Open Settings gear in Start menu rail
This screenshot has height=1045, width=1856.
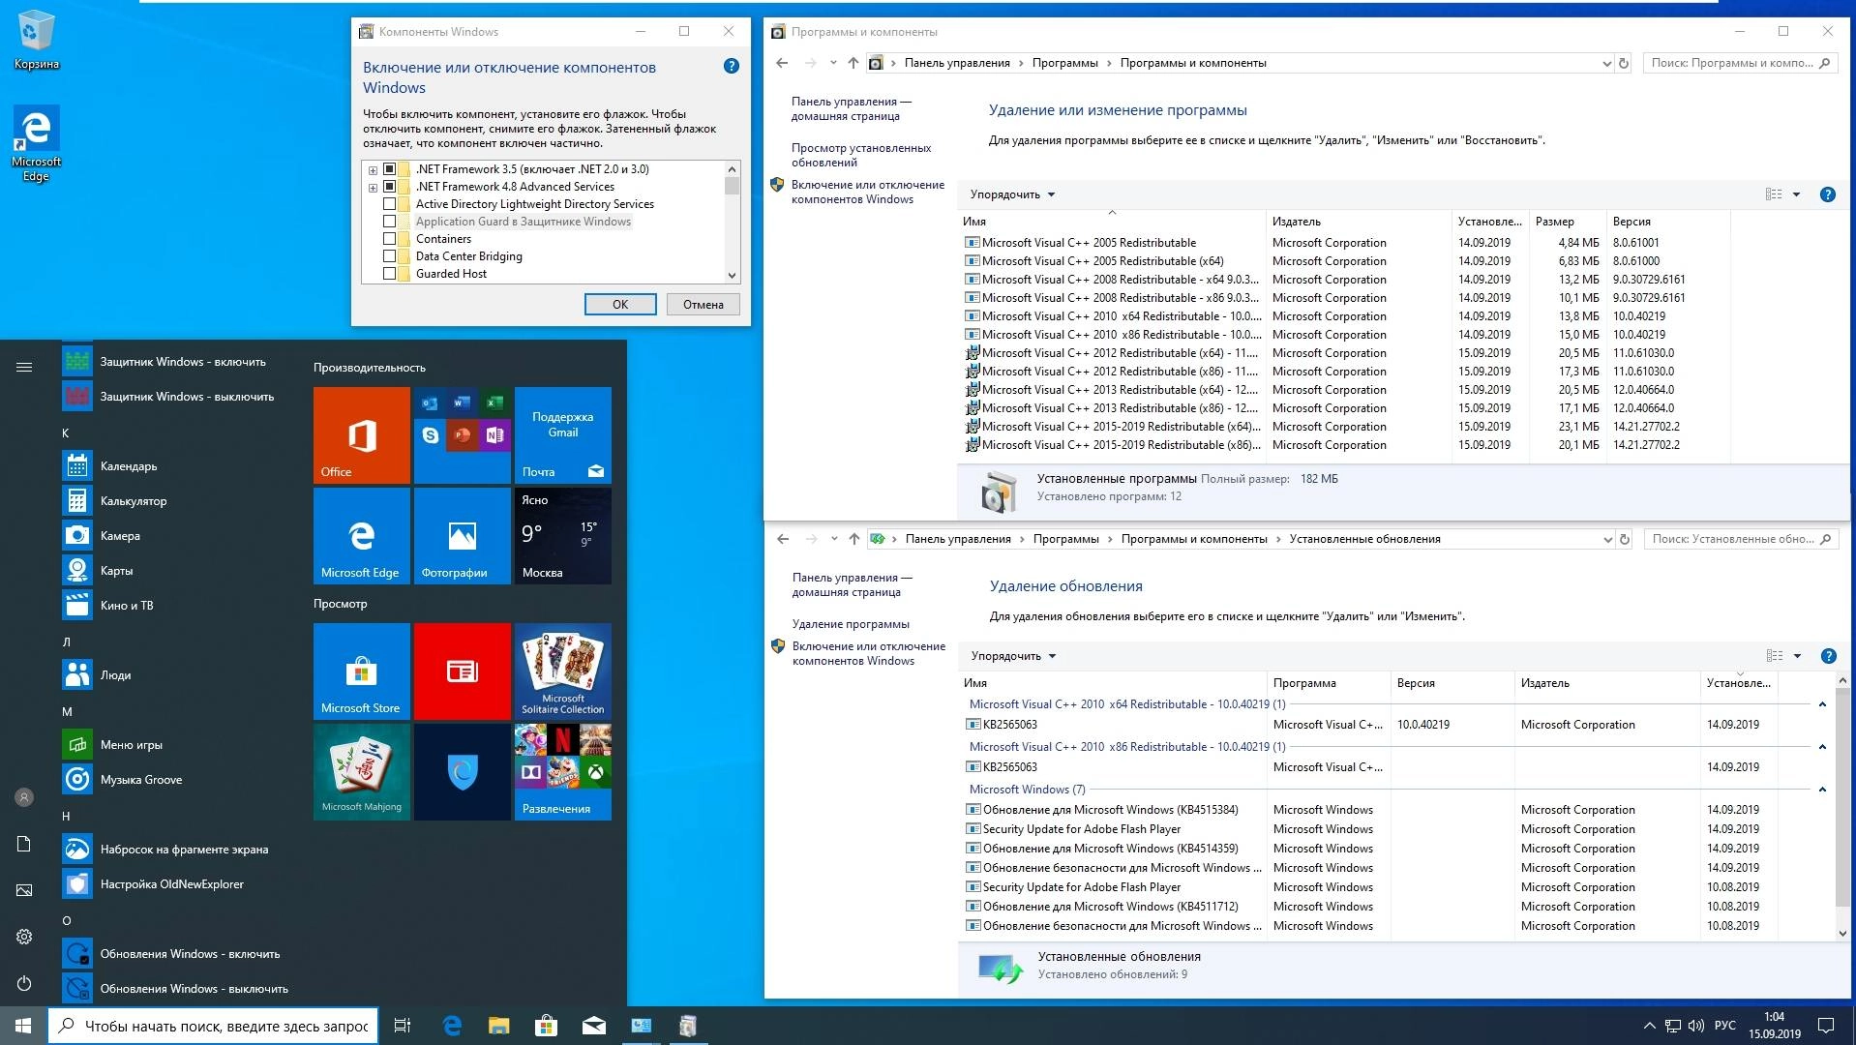[24, 937]
